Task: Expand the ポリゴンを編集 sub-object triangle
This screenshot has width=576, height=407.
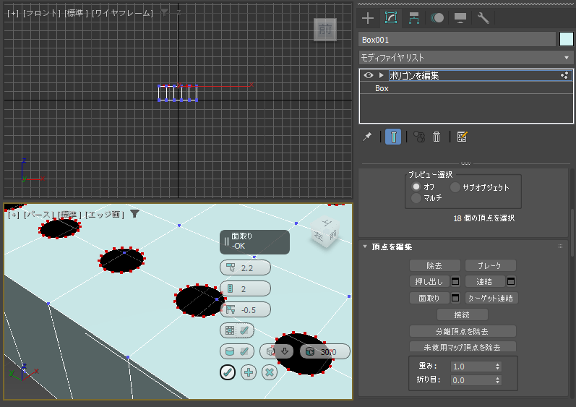Action: [x=381, y=75]
